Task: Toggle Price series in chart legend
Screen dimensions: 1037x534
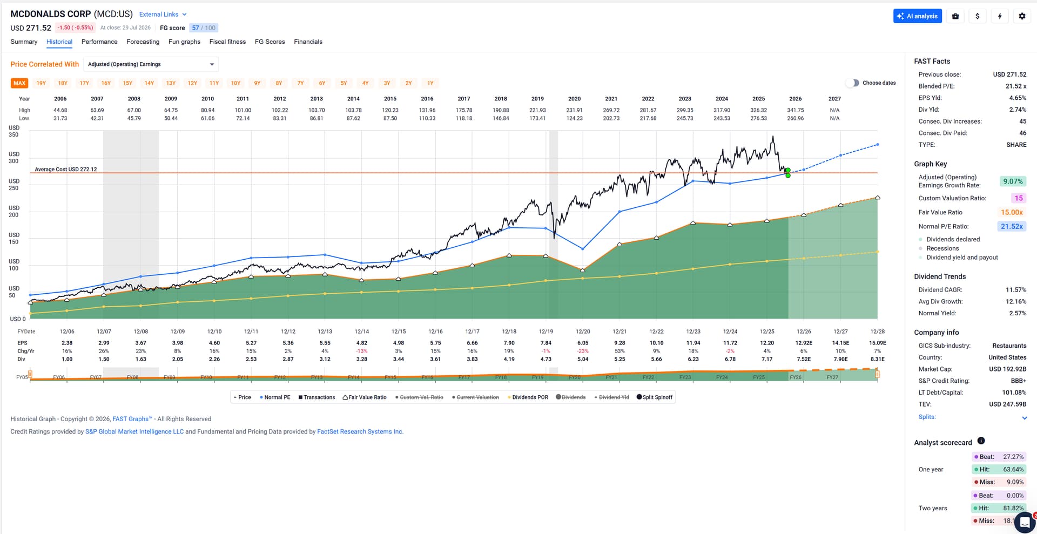Action: pyautogui.click(x=243, y=397)
